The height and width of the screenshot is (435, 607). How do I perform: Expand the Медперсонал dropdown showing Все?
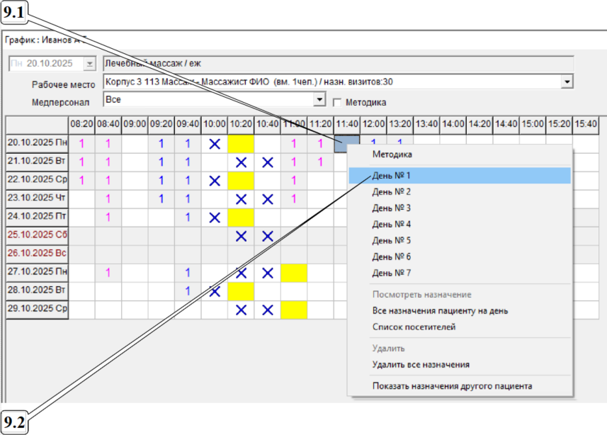[x=319, y=100]
